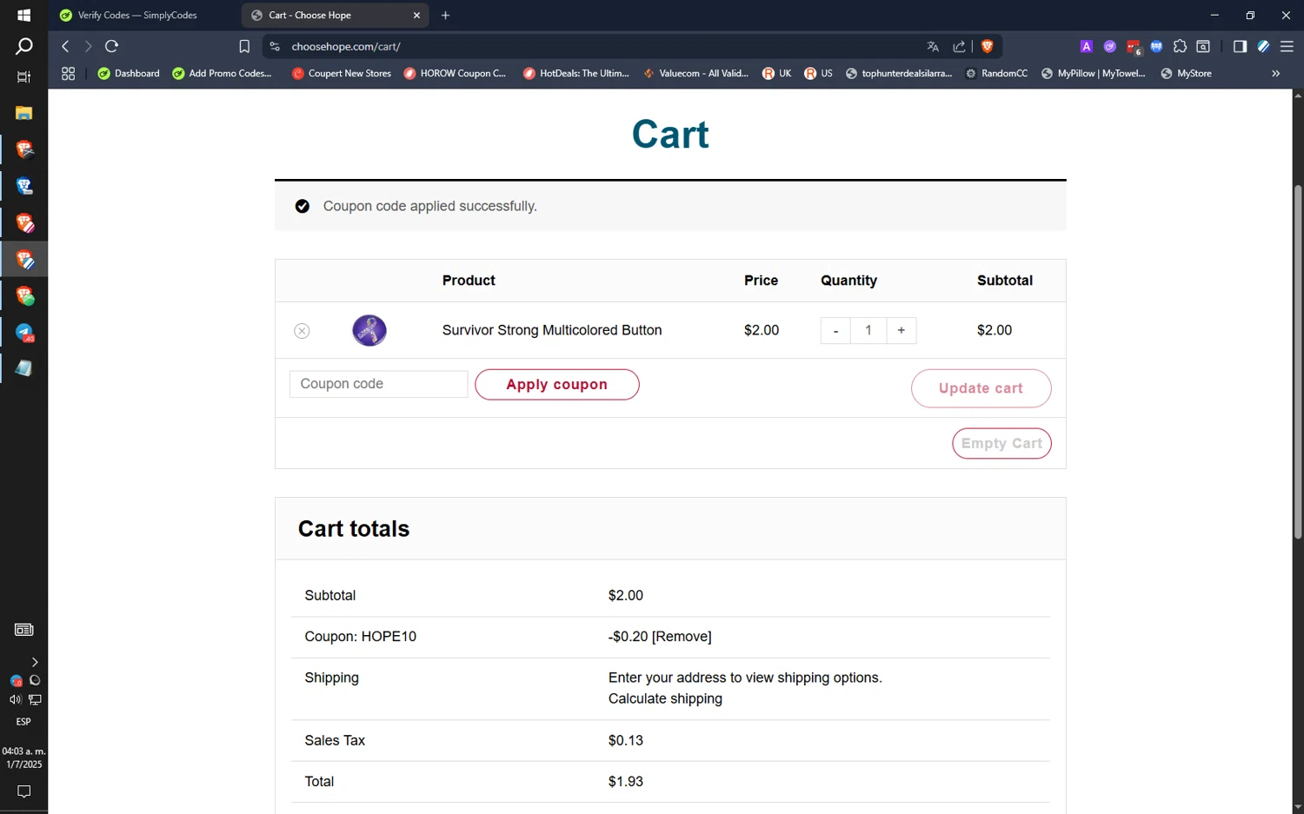Viewport: 1304px width, 814px height.
Task: Open the US bookmark
Action: tap(818, 74)
